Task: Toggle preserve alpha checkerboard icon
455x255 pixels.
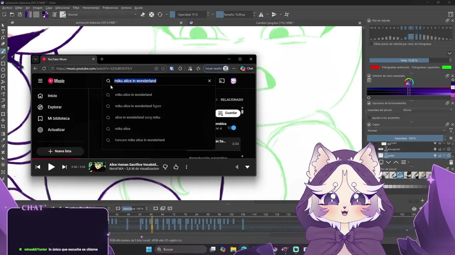Action: point(151,15)
